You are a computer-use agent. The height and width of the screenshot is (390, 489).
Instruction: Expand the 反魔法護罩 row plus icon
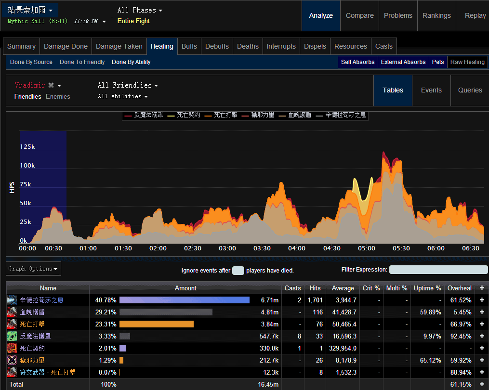[x=482, y=336]
